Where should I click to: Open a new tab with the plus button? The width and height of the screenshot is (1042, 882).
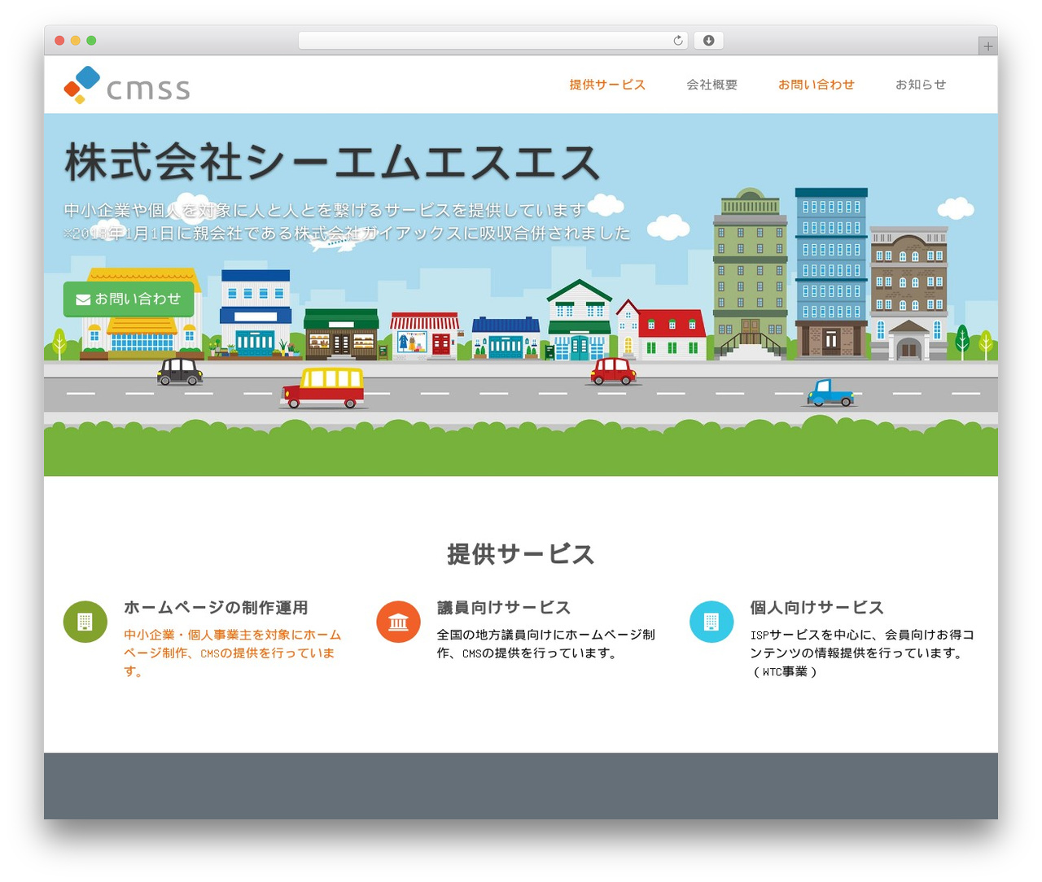(x=987, y=46)
